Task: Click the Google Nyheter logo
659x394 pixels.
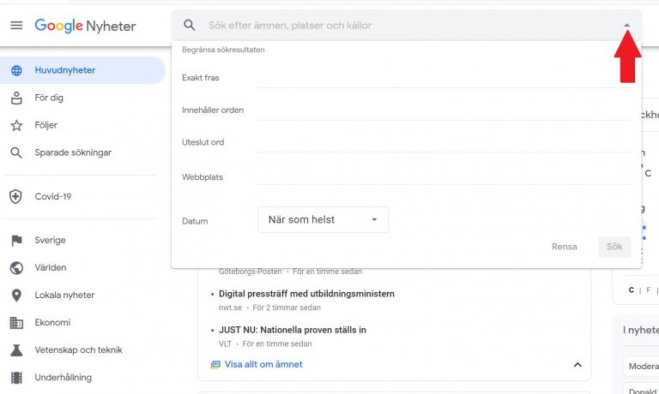Action: pos(85,26)
